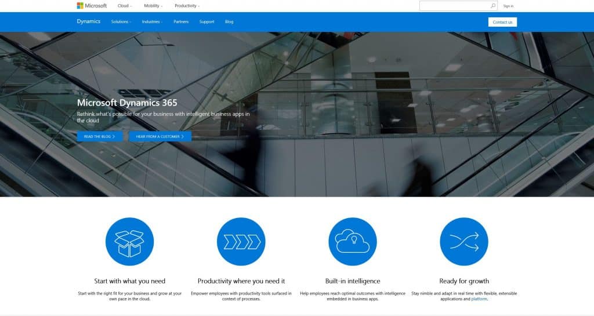Viewport: 594px width, 316px height.
Task: Click the Dynamics brand link
Action: tap(88, 21)
